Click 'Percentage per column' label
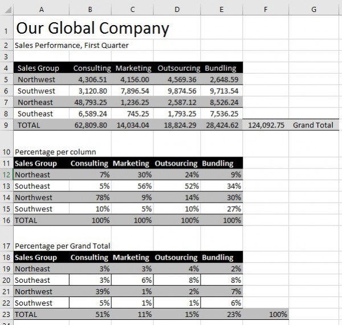342x325 pixels. point(55,152)
